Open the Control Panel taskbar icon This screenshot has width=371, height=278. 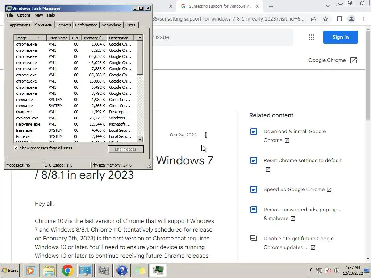85,270
